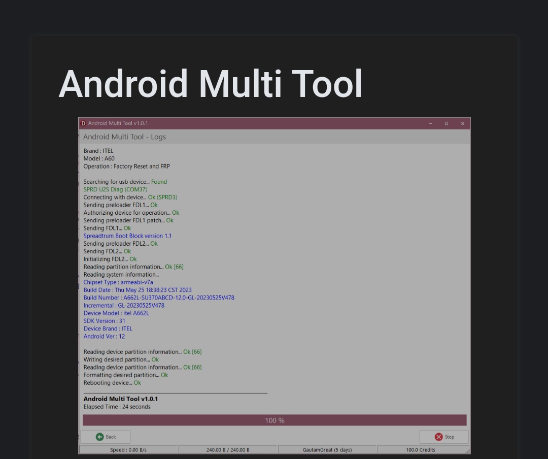Screen dimensions: 548x459
Task: Click Sending preloader FDL1... Ok line
Action: (121, 205)
